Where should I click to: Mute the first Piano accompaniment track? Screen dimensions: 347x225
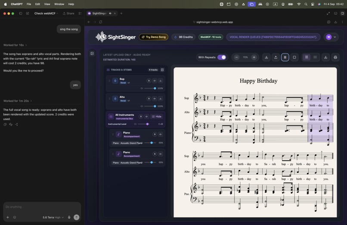click(x=161, y=134)
